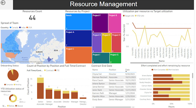The image size is (196, 108).
Task: Select the Arlene Barton table row
Action: (x=114, y=83)
